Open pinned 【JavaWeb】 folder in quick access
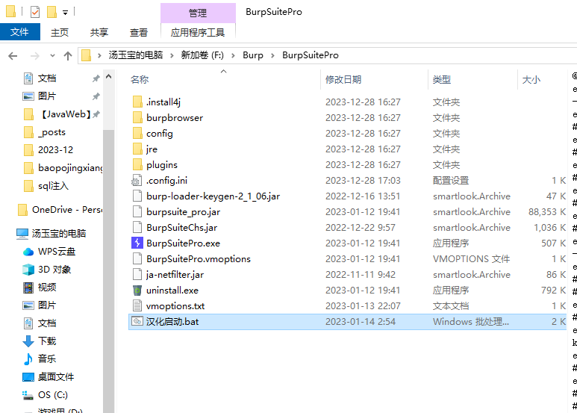577x413 pixels. pyautogui.click(x=57, y=114)
